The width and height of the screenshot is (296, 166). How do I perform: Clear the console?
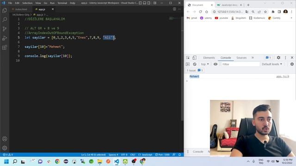click(195, 64)
